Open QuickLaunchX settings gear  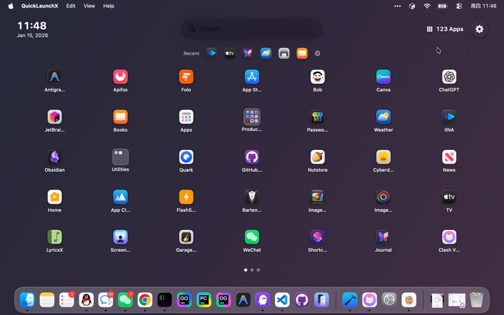[479, 29]
